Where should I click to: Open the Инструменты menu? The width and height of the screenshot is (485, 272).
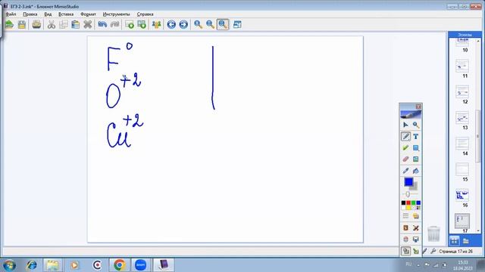tap(116, 14)
